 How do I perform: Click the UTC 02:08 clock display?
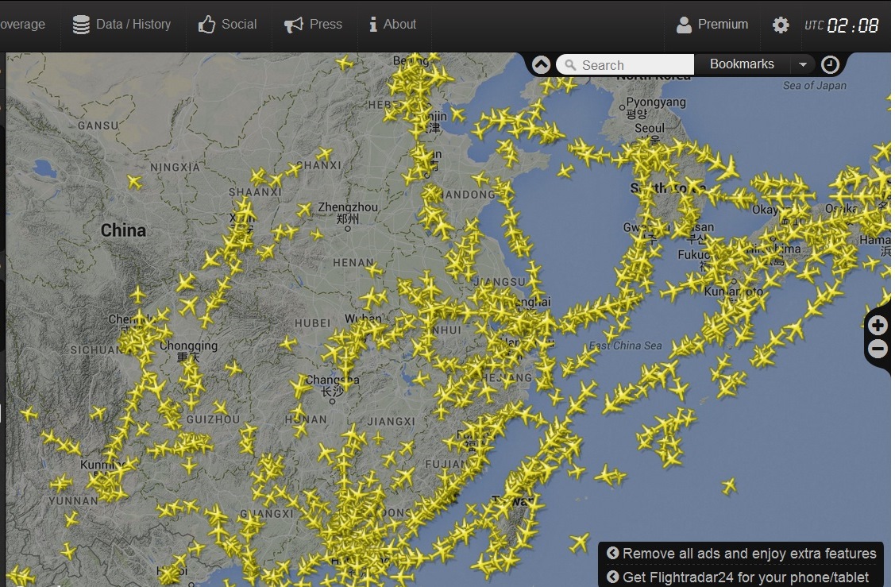click(841, 25)
